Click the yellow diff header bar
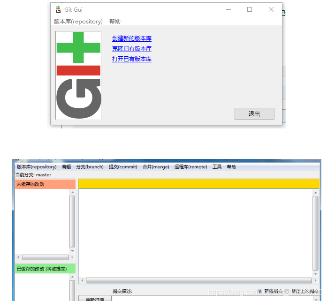 pos(199,184)
